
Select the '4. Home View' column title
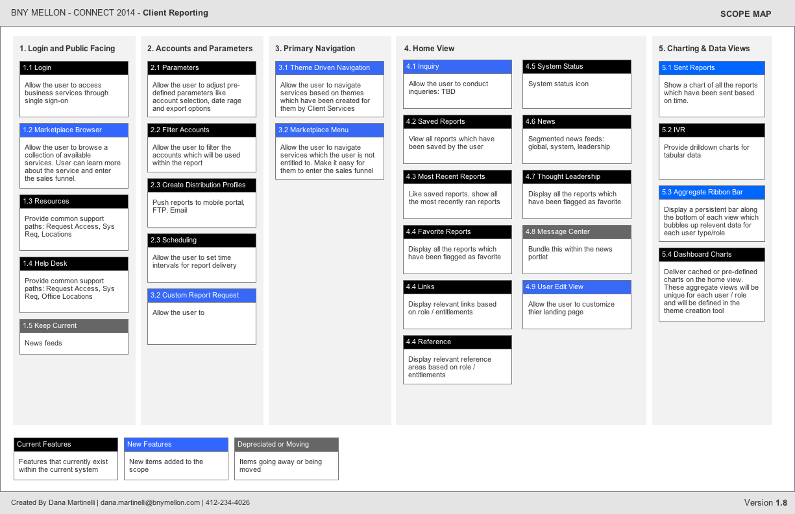[429, 49]
